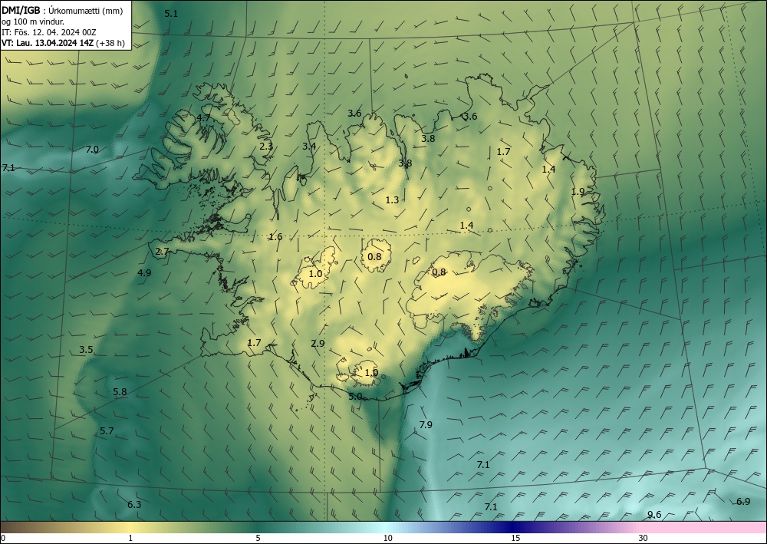Click the valid time "VT: Lau. 13.04.2024 14Z"
767x544 pixels.
(48, 43)
